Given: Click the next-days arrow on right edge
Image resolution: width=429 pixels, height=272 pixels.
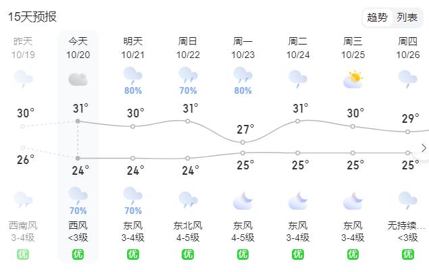Looking at the screenshot, I should pyautogui.click(x=424, y=148).
